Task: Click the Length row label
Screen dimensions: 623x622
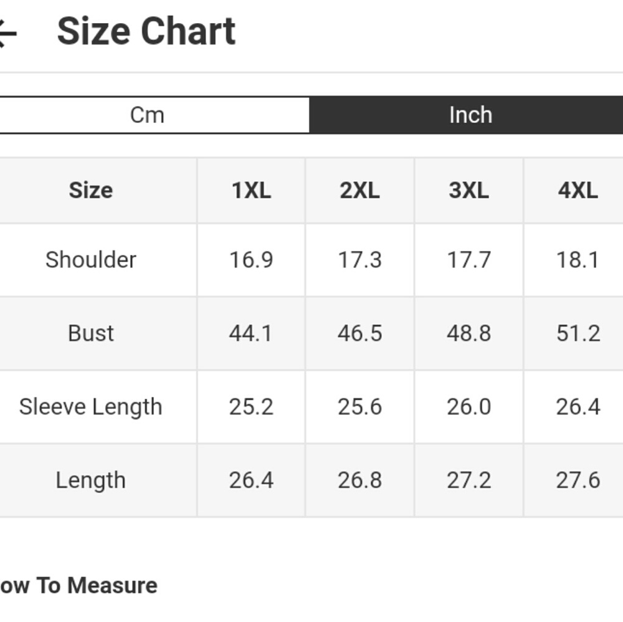Action: (x=91, y=480)
